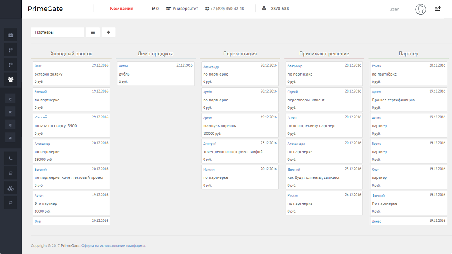The image size is (452, 254).
Task: Click the uzer username in header
Action: point(394,9)
